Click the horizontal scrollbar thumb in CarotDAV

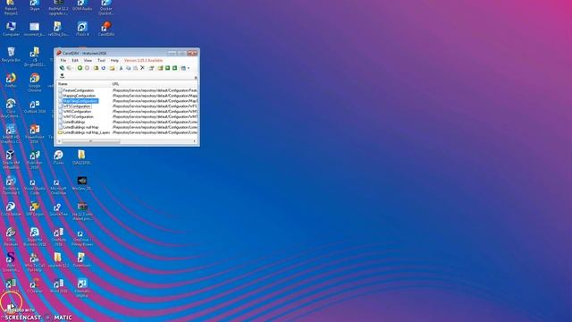pyautogui.click(x=91, y=141)
